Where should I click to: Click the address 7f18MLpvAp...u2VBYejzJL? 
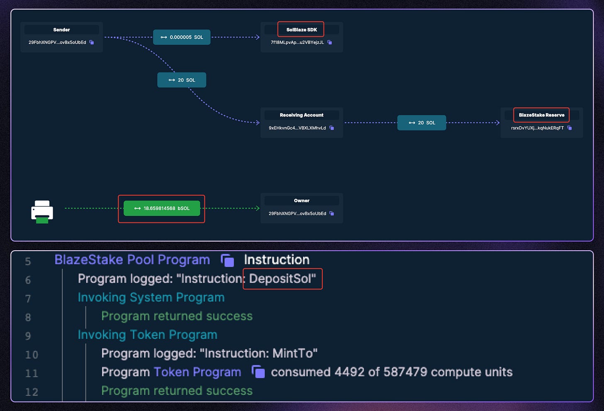pos(297,42)
